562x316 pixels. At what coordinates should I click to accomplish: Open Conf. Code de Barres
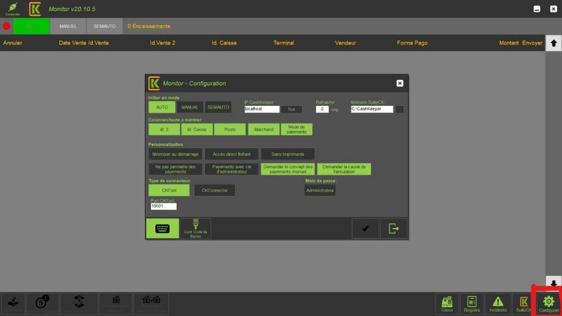click(x=195, y=229)
